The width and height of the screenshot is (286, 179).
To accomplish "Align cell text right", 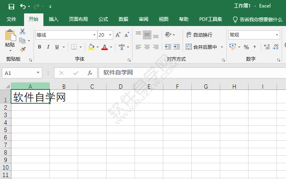I will pyautogui.click(x=155, y=47).
